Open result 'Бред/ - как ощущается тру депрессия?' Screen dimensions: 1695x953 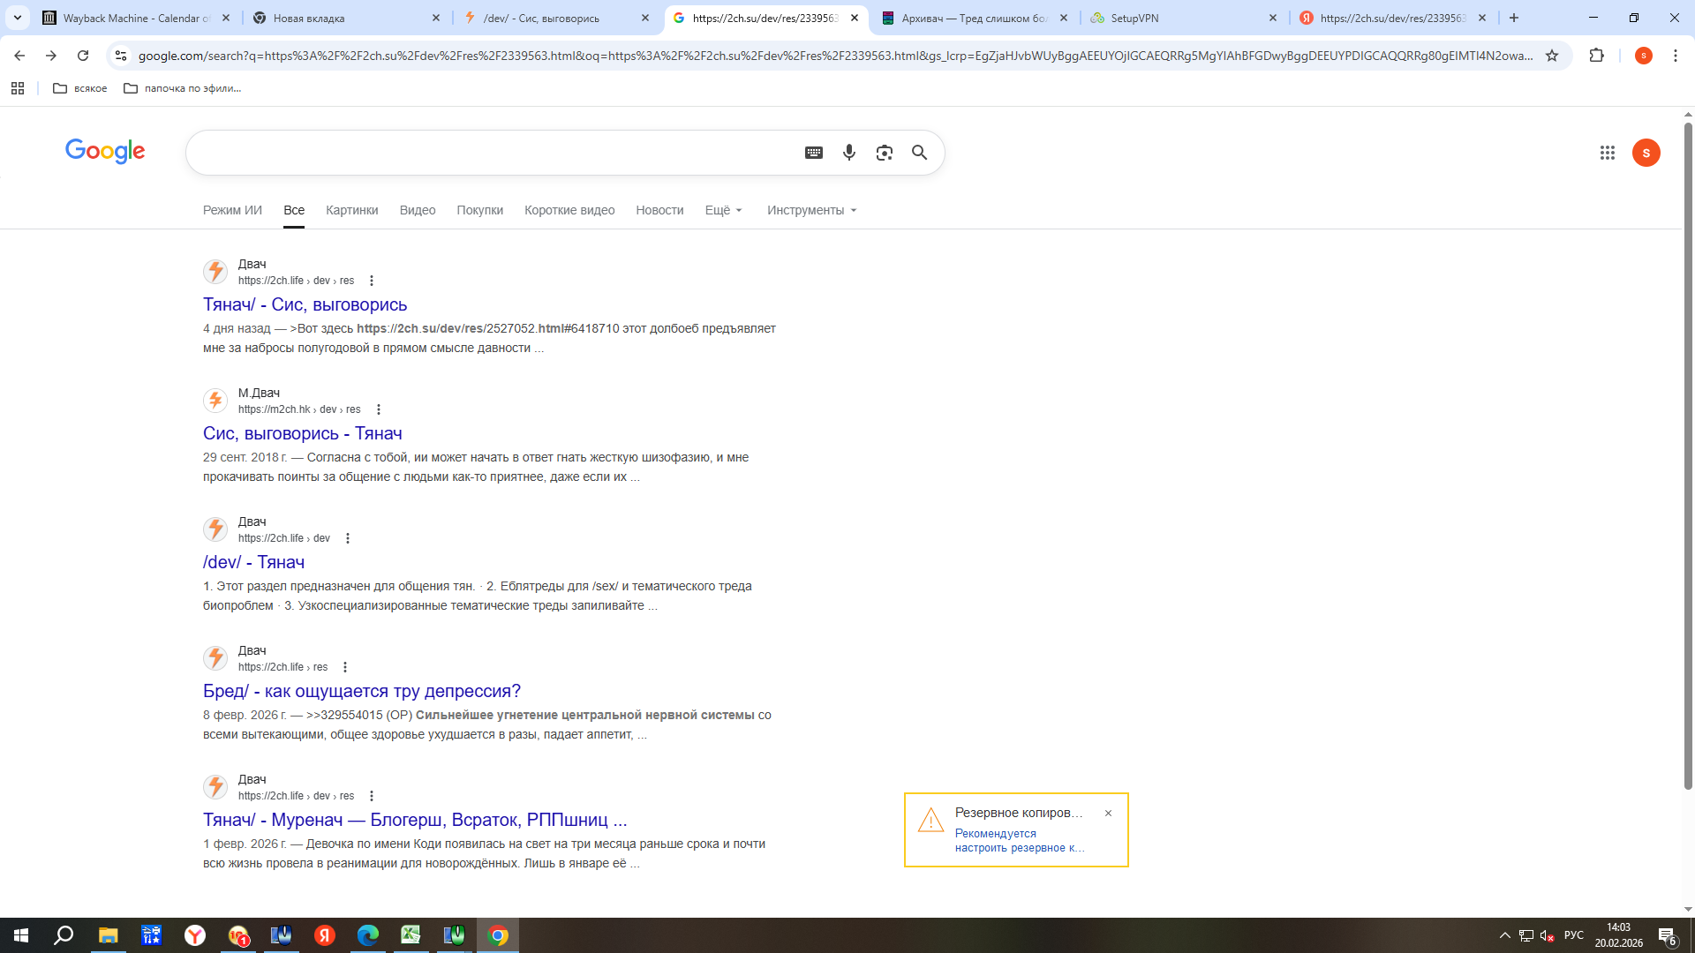362,691
